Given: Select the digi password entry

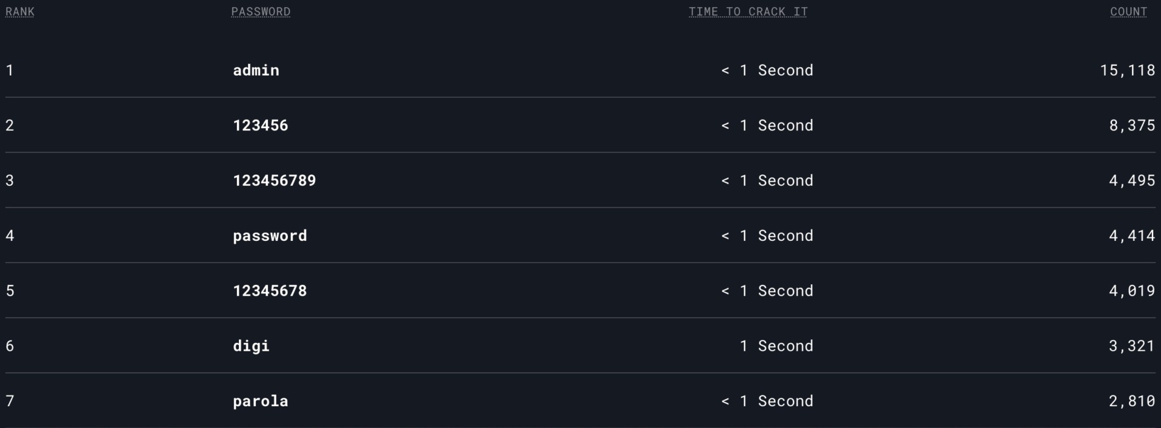Looking at the screenshot, I should click(x=251, y=346).
